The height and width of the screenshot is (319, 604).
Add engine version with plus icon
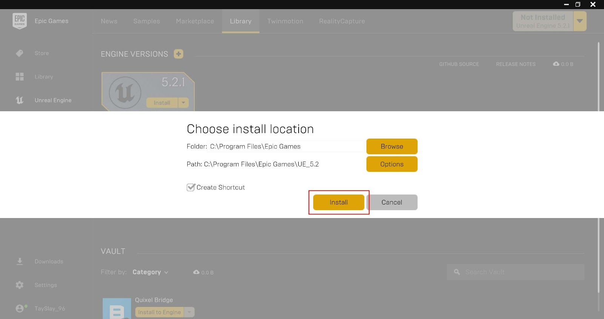click(x=179, y=54)
